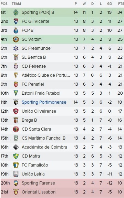Open the União Leiria club crest

[16, 174]
